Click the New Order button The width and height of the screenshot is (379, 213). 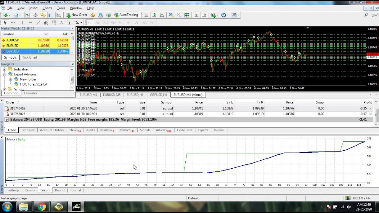pos(77,15)
